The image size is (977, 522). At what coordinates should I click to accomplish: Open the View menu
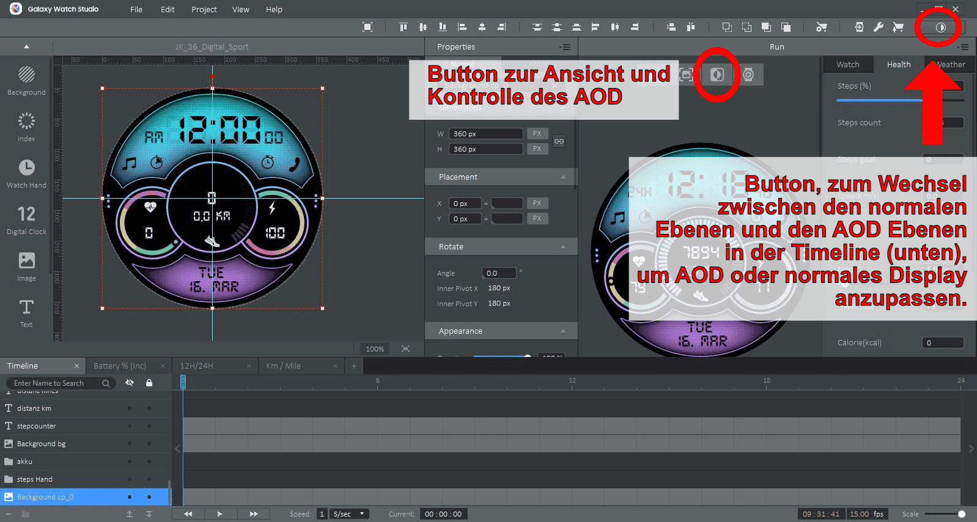tap(241, 9)
